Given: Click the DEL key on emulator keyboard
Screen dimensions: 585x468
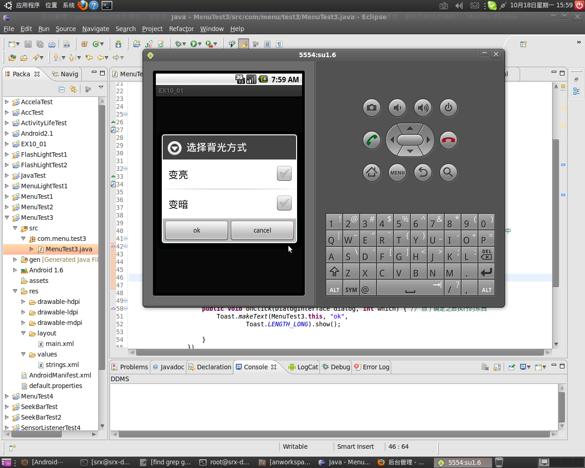Looking at the screenshot, I should tap(486, 255).
